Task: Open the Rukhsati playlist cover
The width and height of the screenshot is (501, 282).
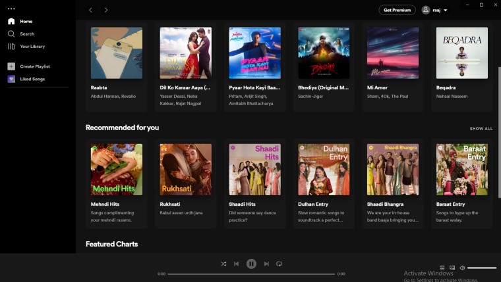Action: [x=186, y=170]
